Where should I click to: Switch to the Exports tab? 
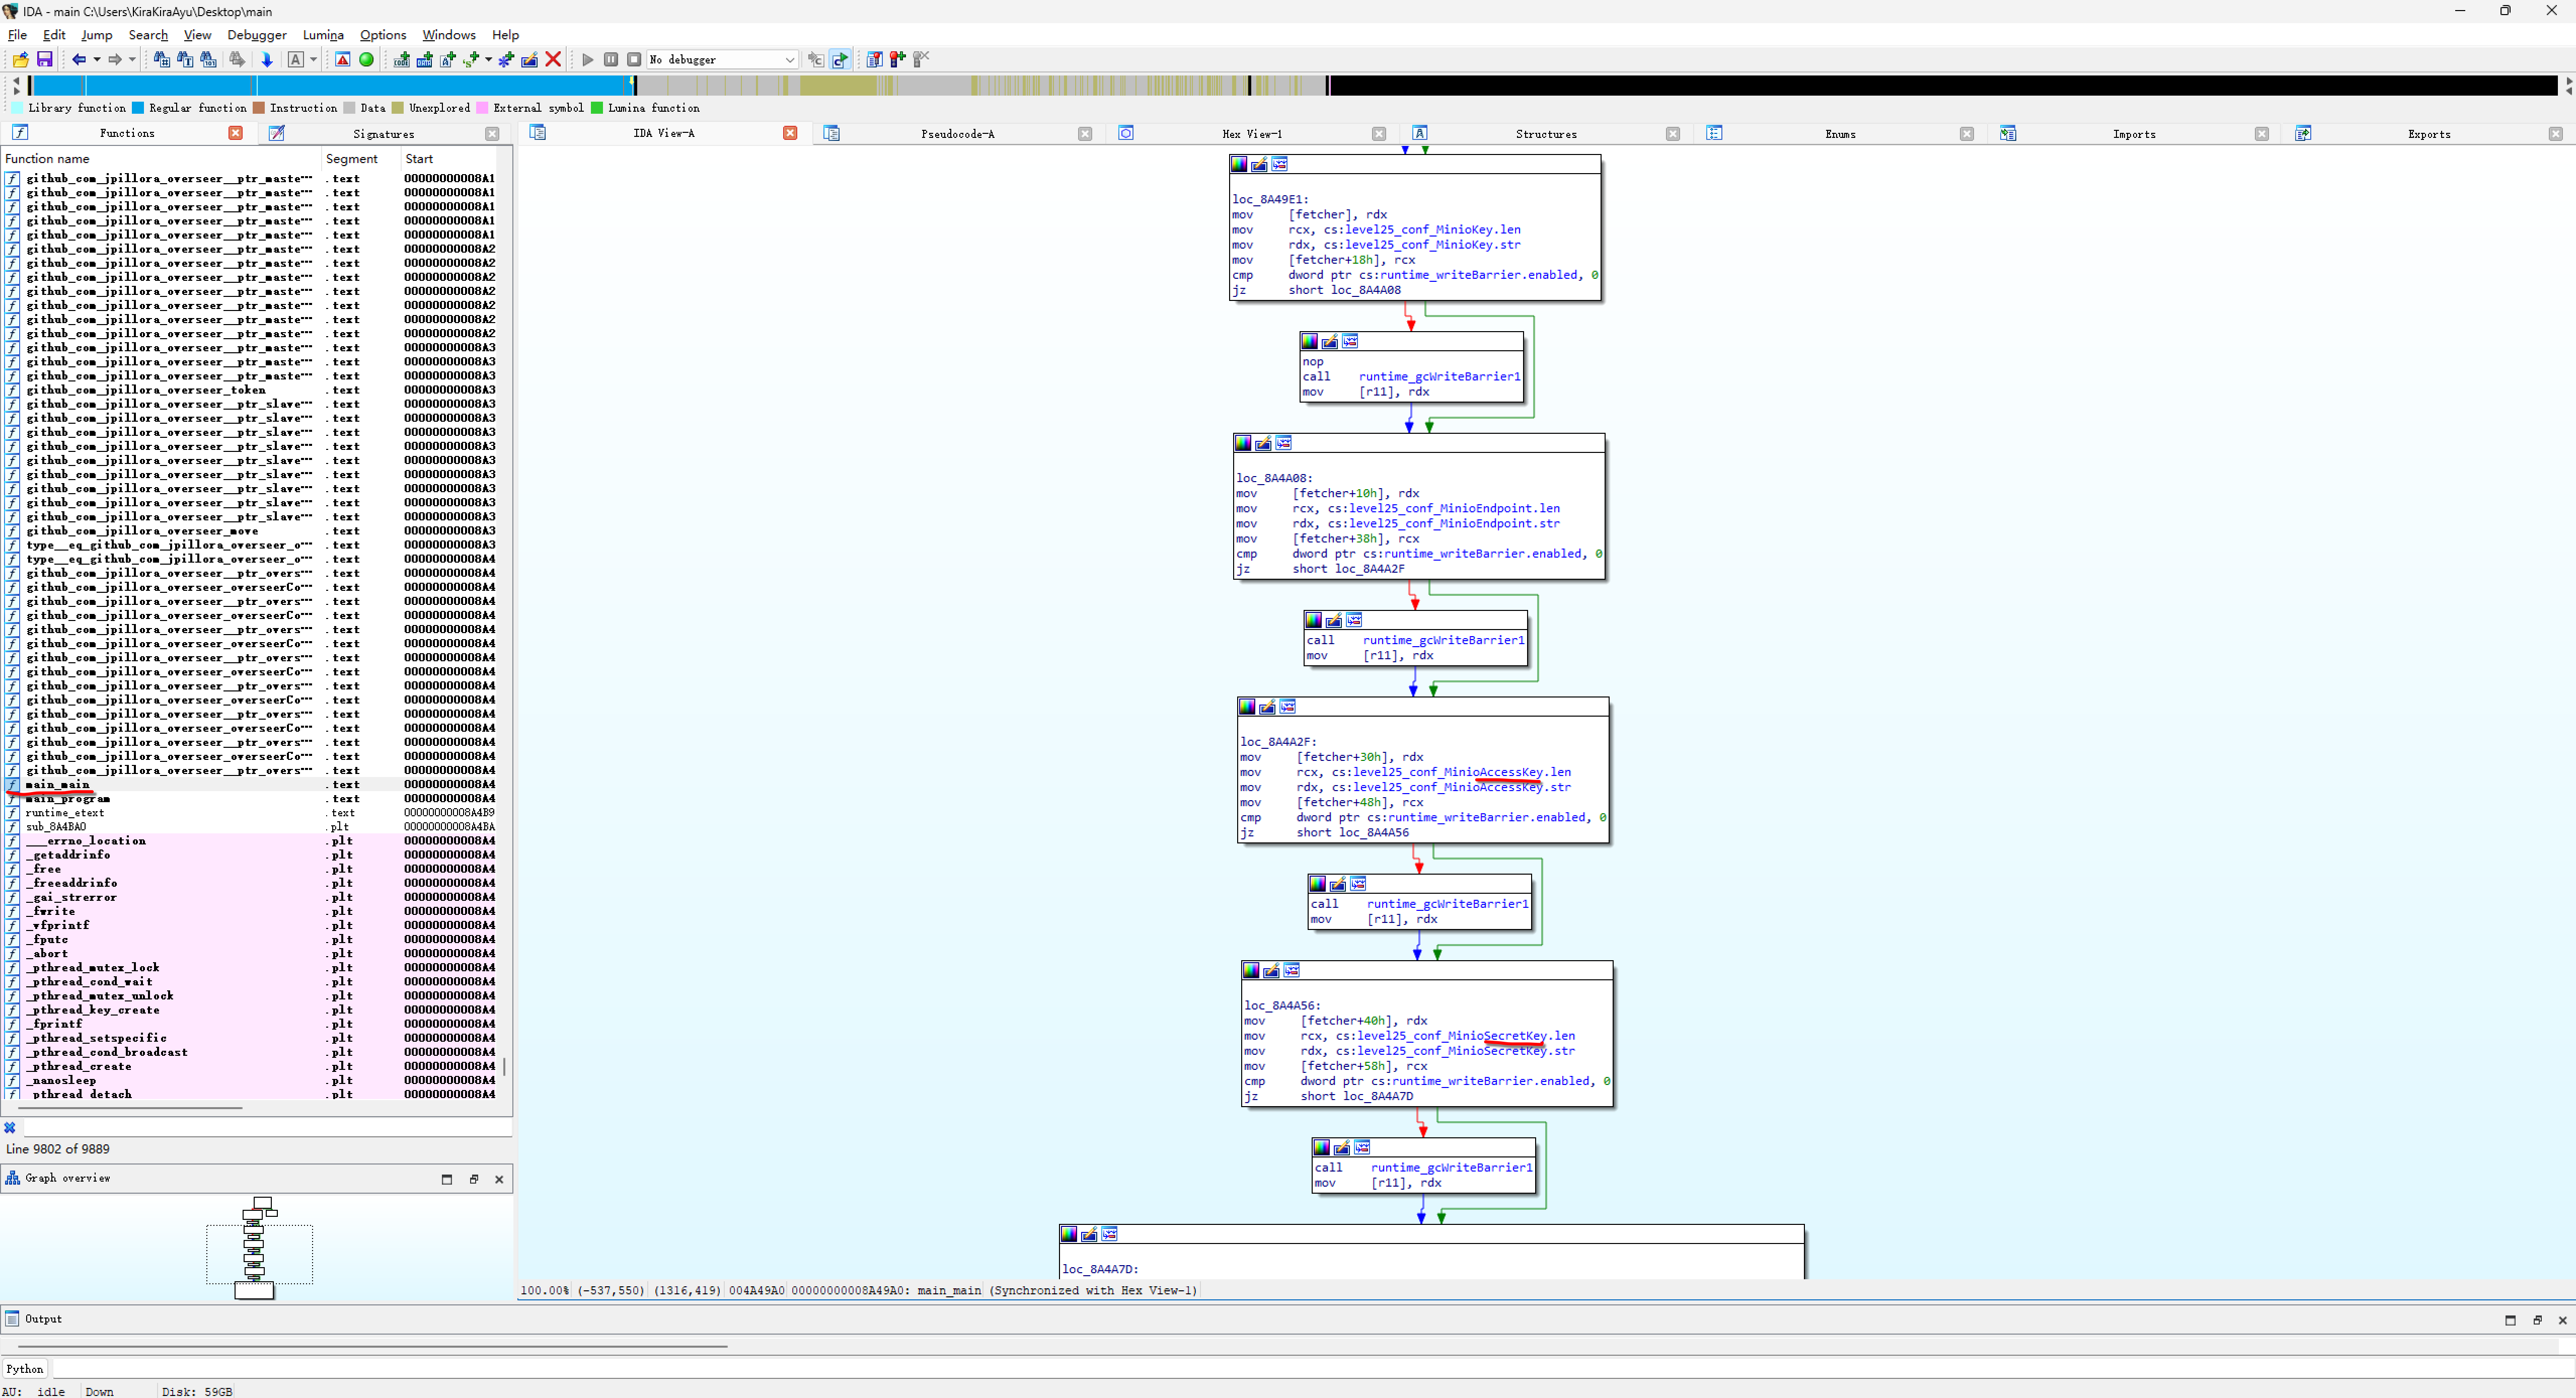[2428, 134]
